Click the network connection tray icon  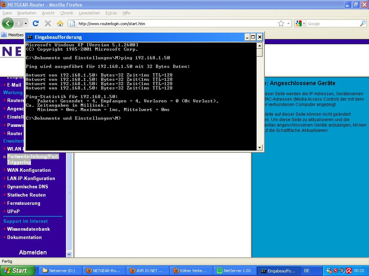pos(329,271)
